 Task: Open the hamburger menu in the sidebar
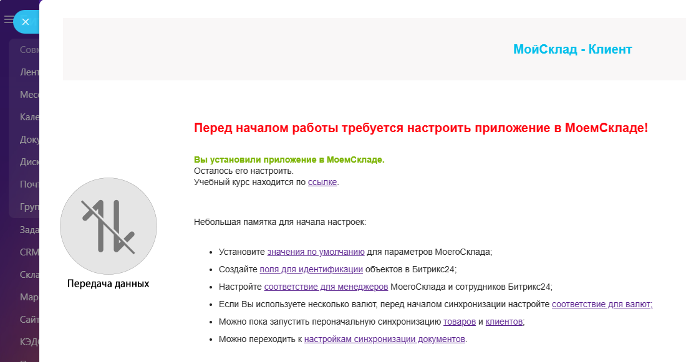pos(8,19)
